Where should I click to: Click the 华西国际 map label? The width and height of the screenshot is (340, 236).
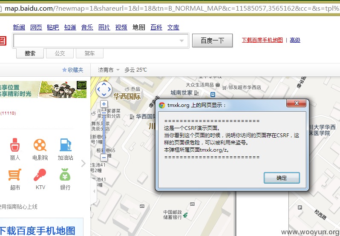[x=127, y=97]
